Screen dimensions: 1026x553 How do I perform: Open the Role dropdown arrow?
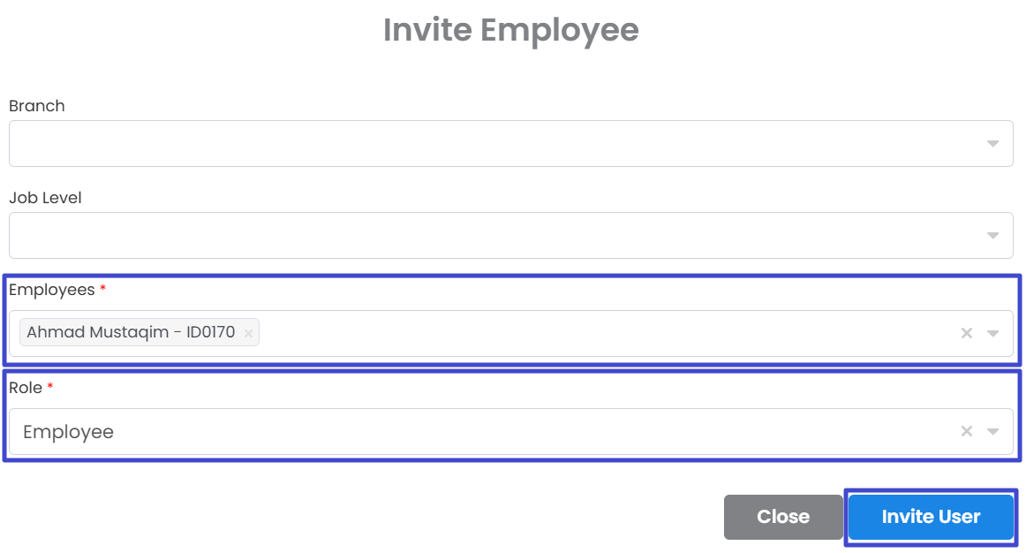tap(993, 431)
